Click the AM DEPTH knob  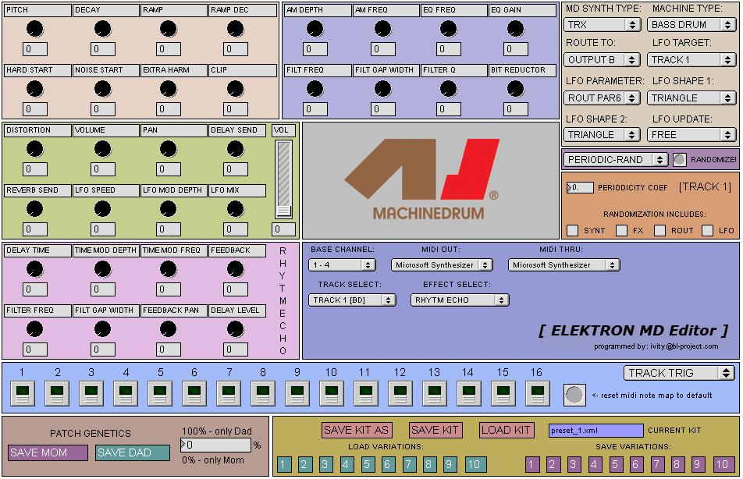[315, 29]
